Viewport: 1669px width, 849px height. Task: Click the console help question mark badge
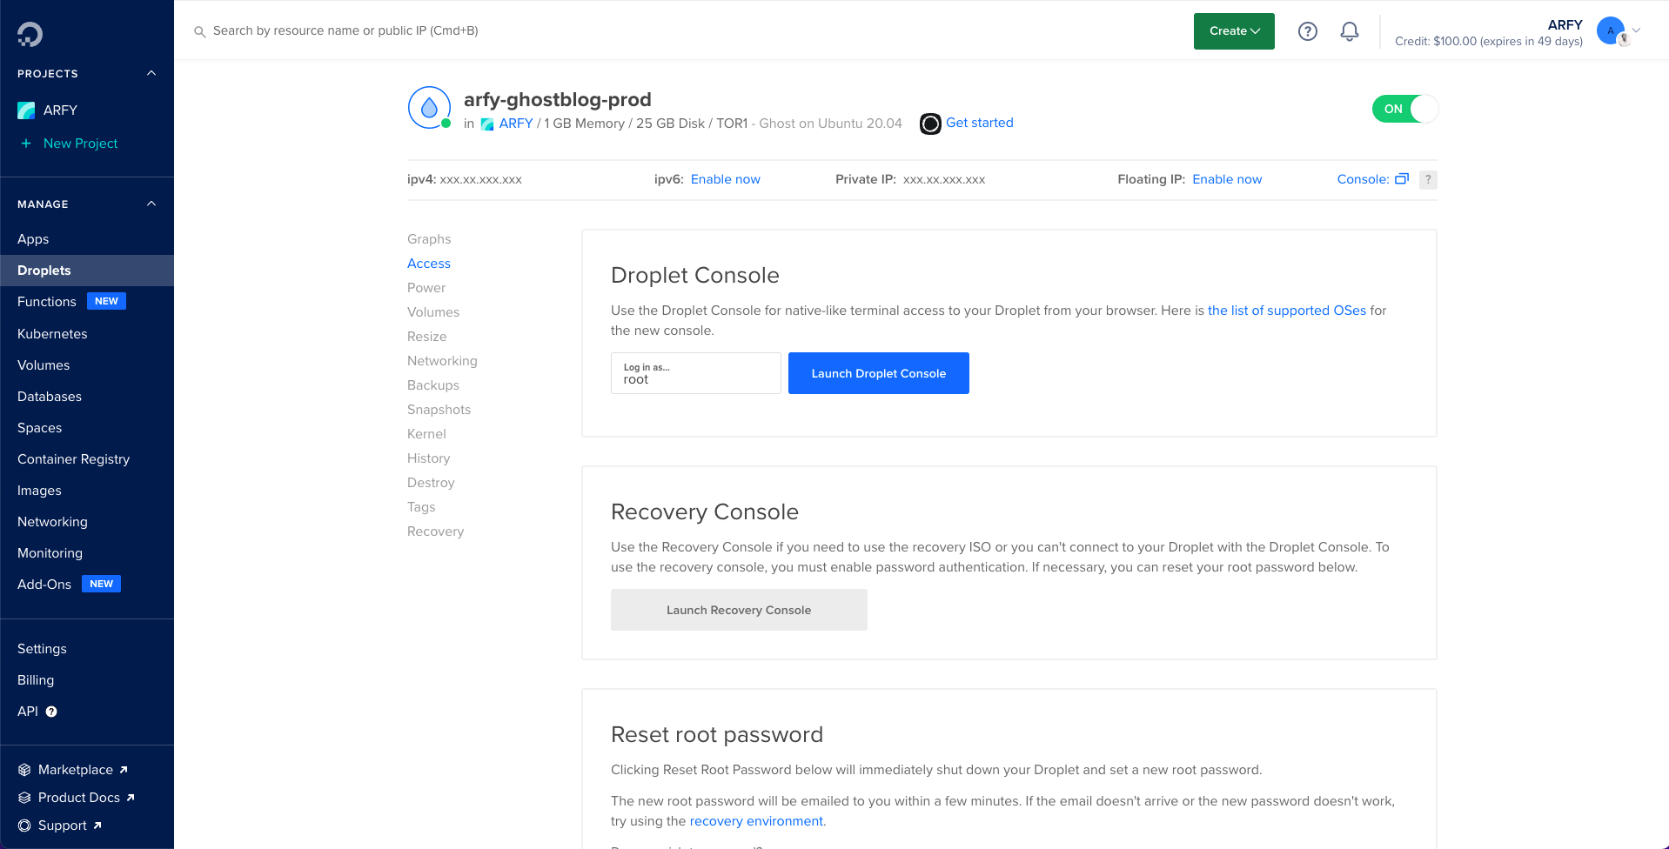1428,179
